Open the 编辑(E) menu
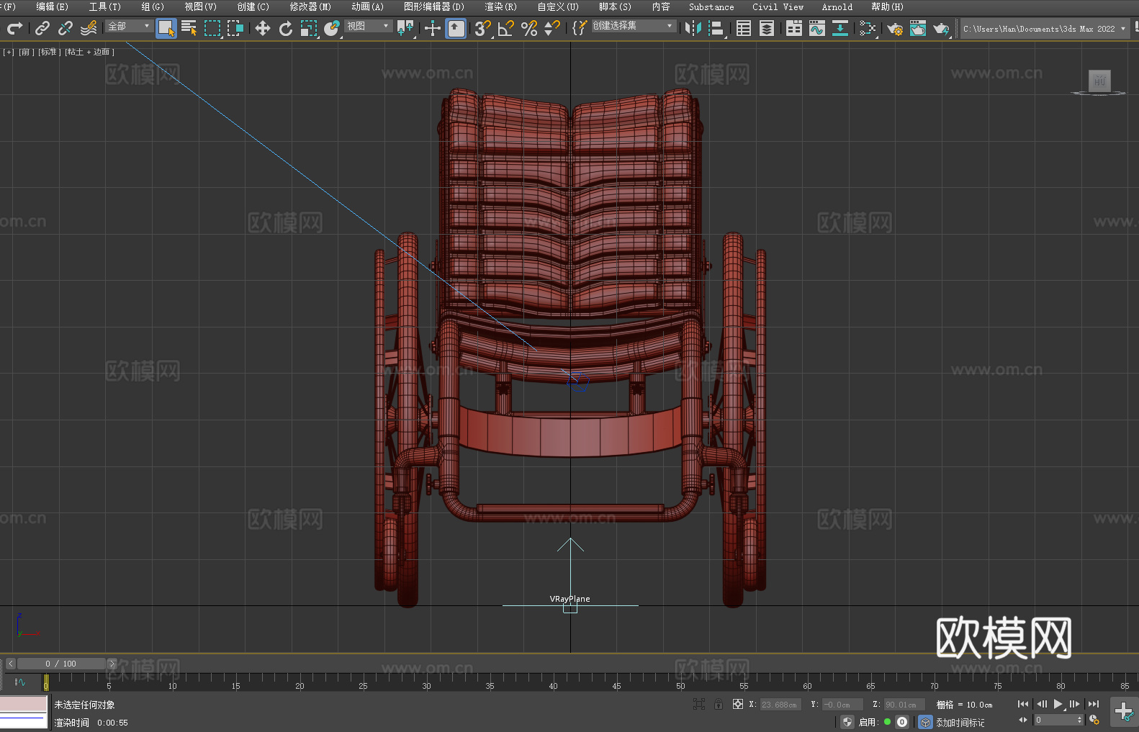The width and height of the screenshot is (1139, 732). (53, 7)
